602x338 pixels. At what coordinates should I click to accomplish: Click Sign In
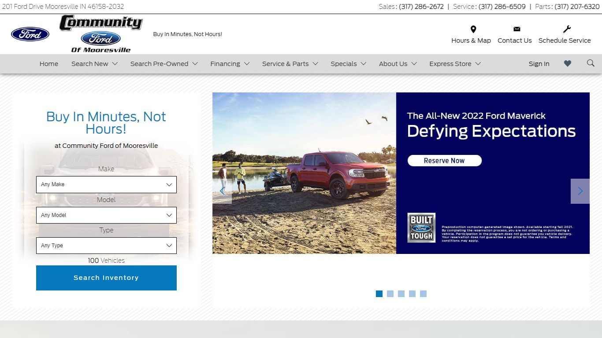point(539,64)
